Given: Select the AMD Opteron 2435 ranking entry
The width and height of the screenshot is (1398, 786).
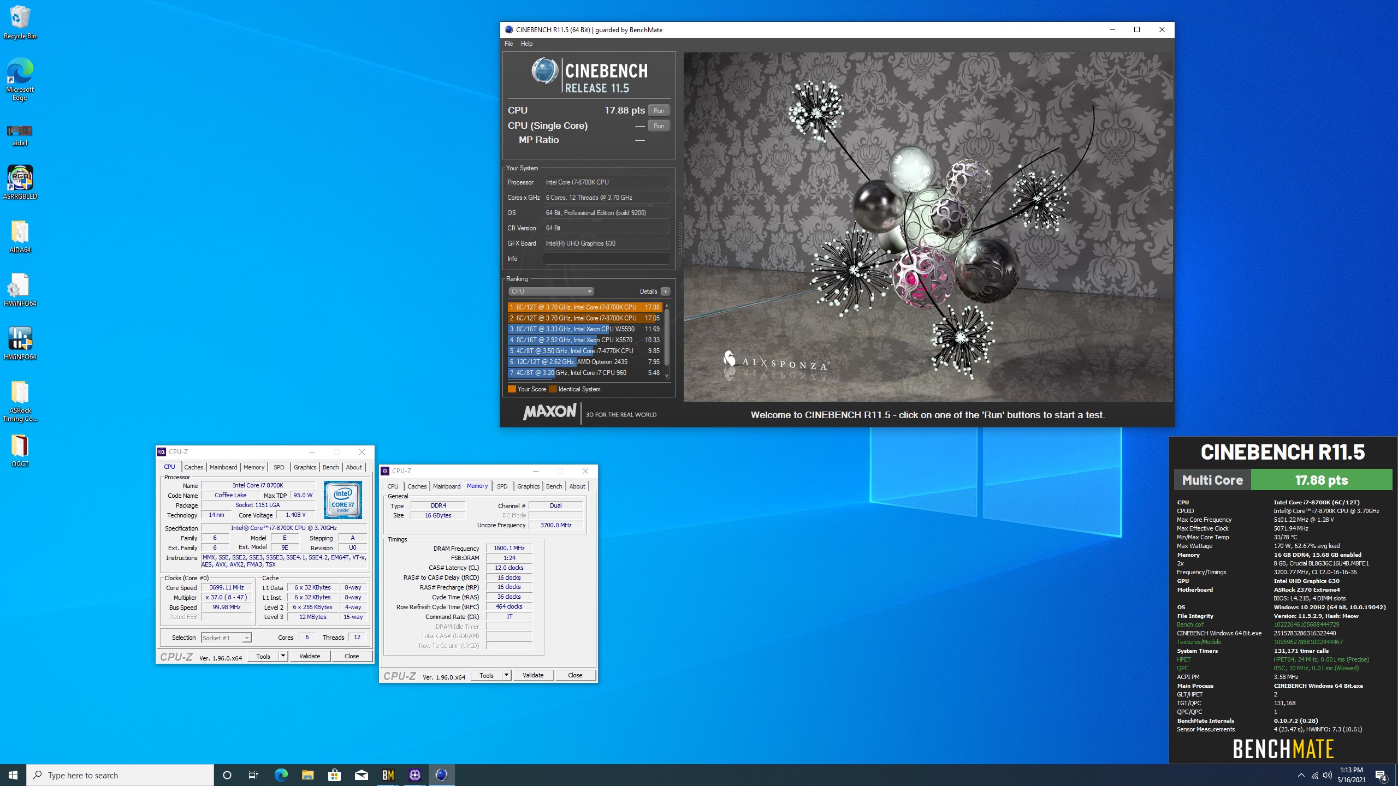Looking at the screenshot, I should (584, 362).
